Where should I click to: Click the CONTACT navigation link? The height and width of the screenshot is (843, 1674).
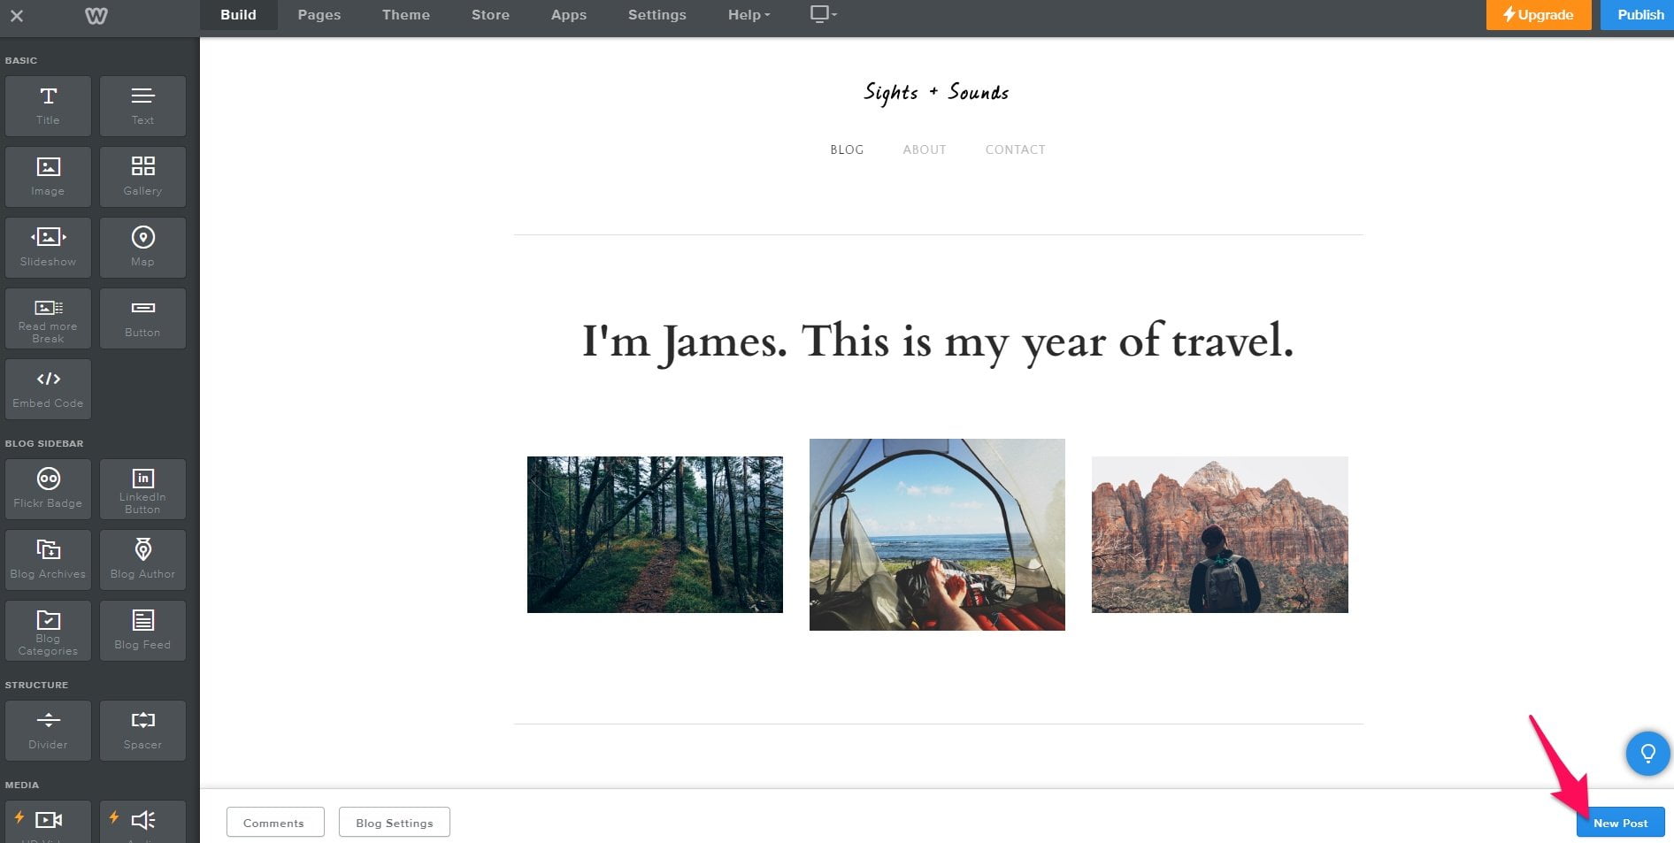pyautogui.click(x=1016, y=149)
